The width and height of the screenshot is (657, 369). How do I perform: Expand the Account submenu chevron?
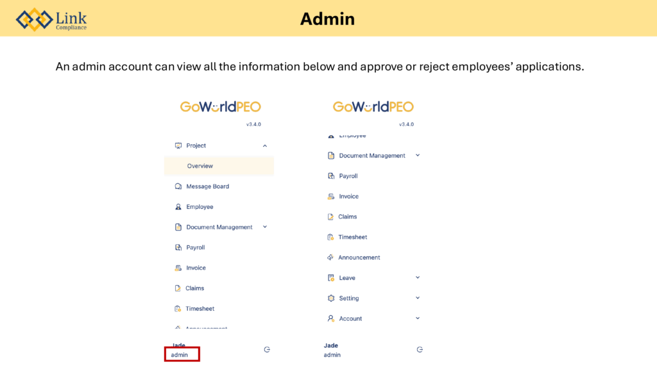pos(418,318)
